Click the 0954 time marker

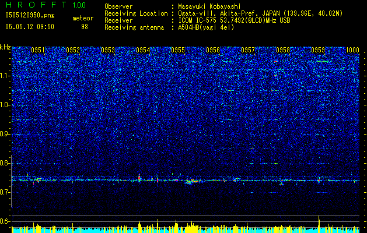pyautogui.click(x=143, y=50)
